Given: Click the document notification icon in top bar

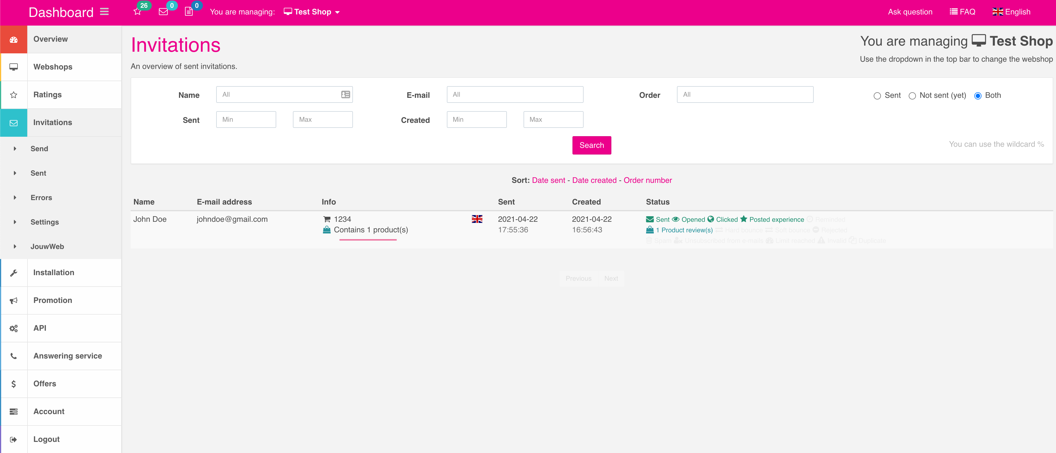Looking at the screenshot, I should tap(189, 12).
